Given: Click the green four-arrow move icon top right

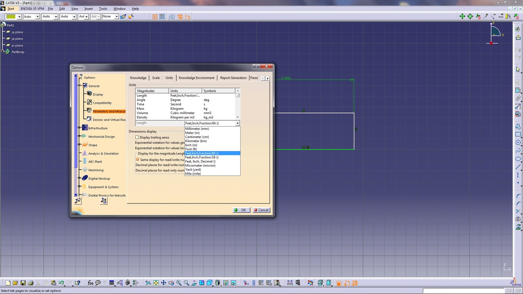Looking at the screenshot, I should click(462, 16).
